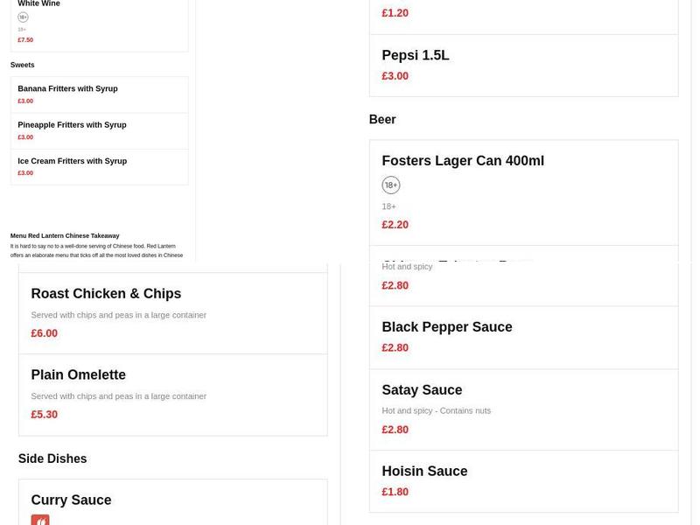Click the 18+ icon under Fosters Lager
Viewport: 700px width, 525px height.
[x=390, y=185]
